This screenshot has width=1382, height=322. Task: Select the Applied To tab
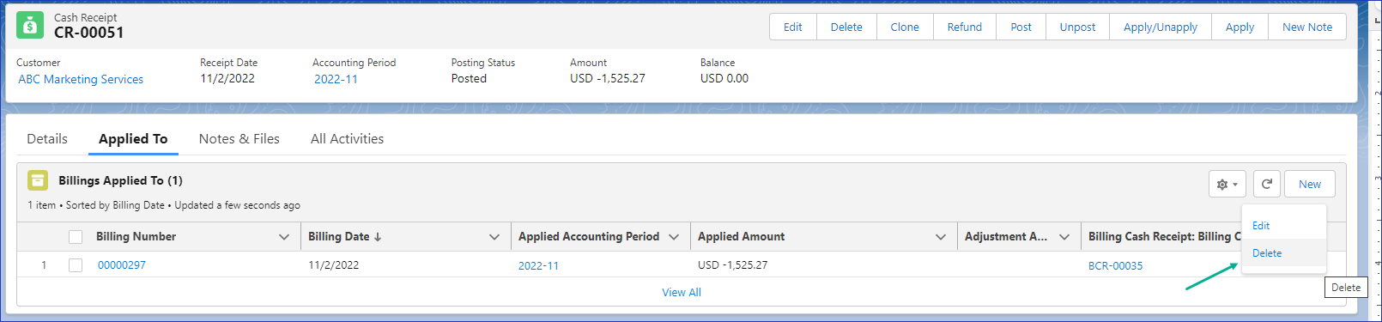tap(133, 138)
